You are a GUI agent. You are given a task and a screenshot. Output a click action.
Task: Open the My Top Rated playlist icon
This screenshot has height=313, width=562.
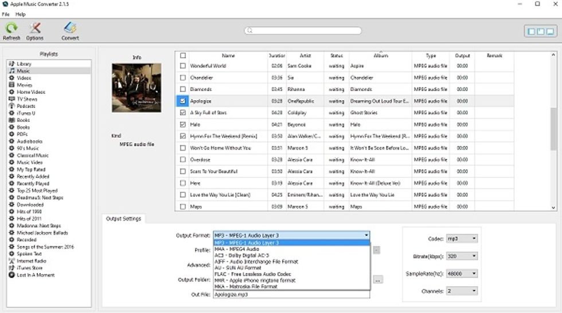[12, 169]
